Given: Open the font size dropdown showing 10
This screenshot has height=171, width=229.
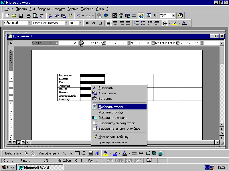Looking at the screenshot, I should pyautogui.click(x=80, y=23).
